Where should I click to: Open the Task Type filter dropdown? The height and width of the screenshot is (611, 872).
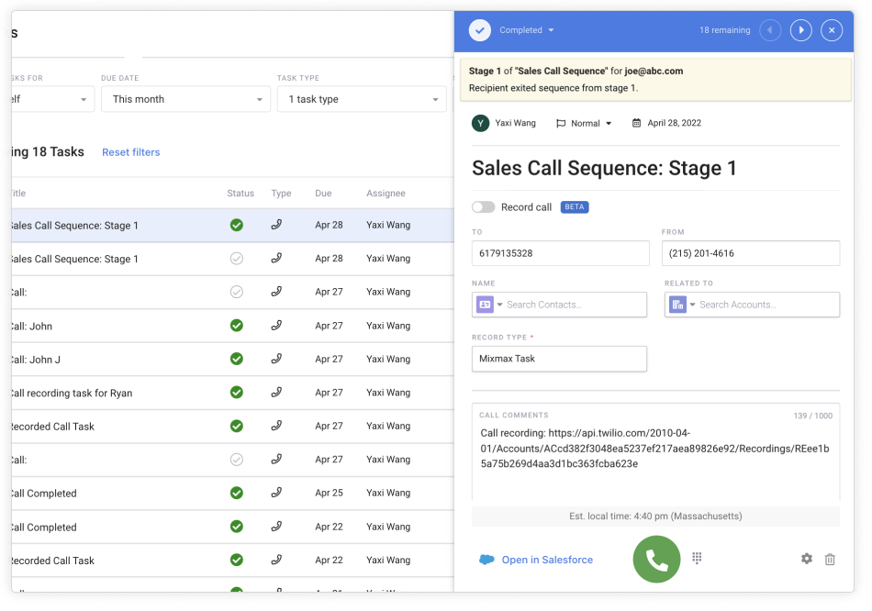pyautogui.click(x=362, y=99)
